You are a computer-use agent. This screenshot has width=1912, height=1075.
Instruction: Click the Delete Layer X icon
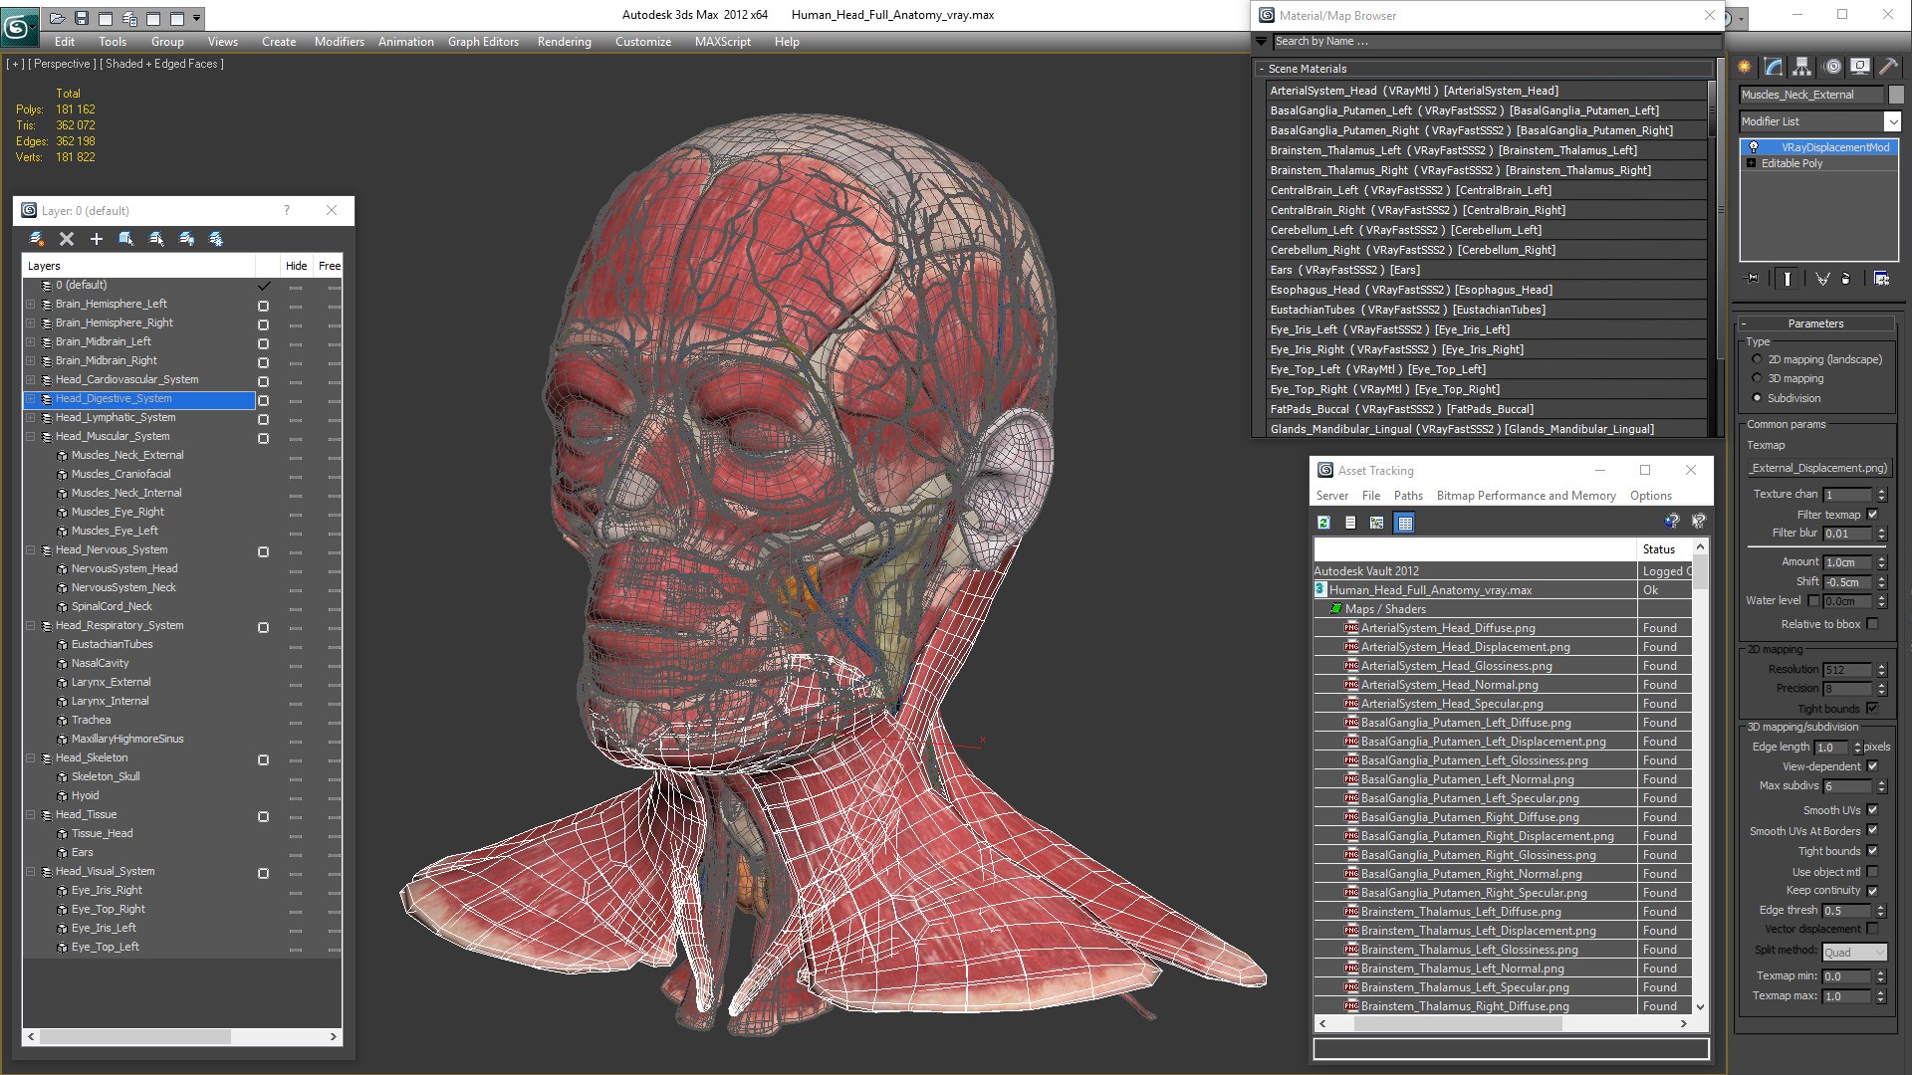[67, 239]
